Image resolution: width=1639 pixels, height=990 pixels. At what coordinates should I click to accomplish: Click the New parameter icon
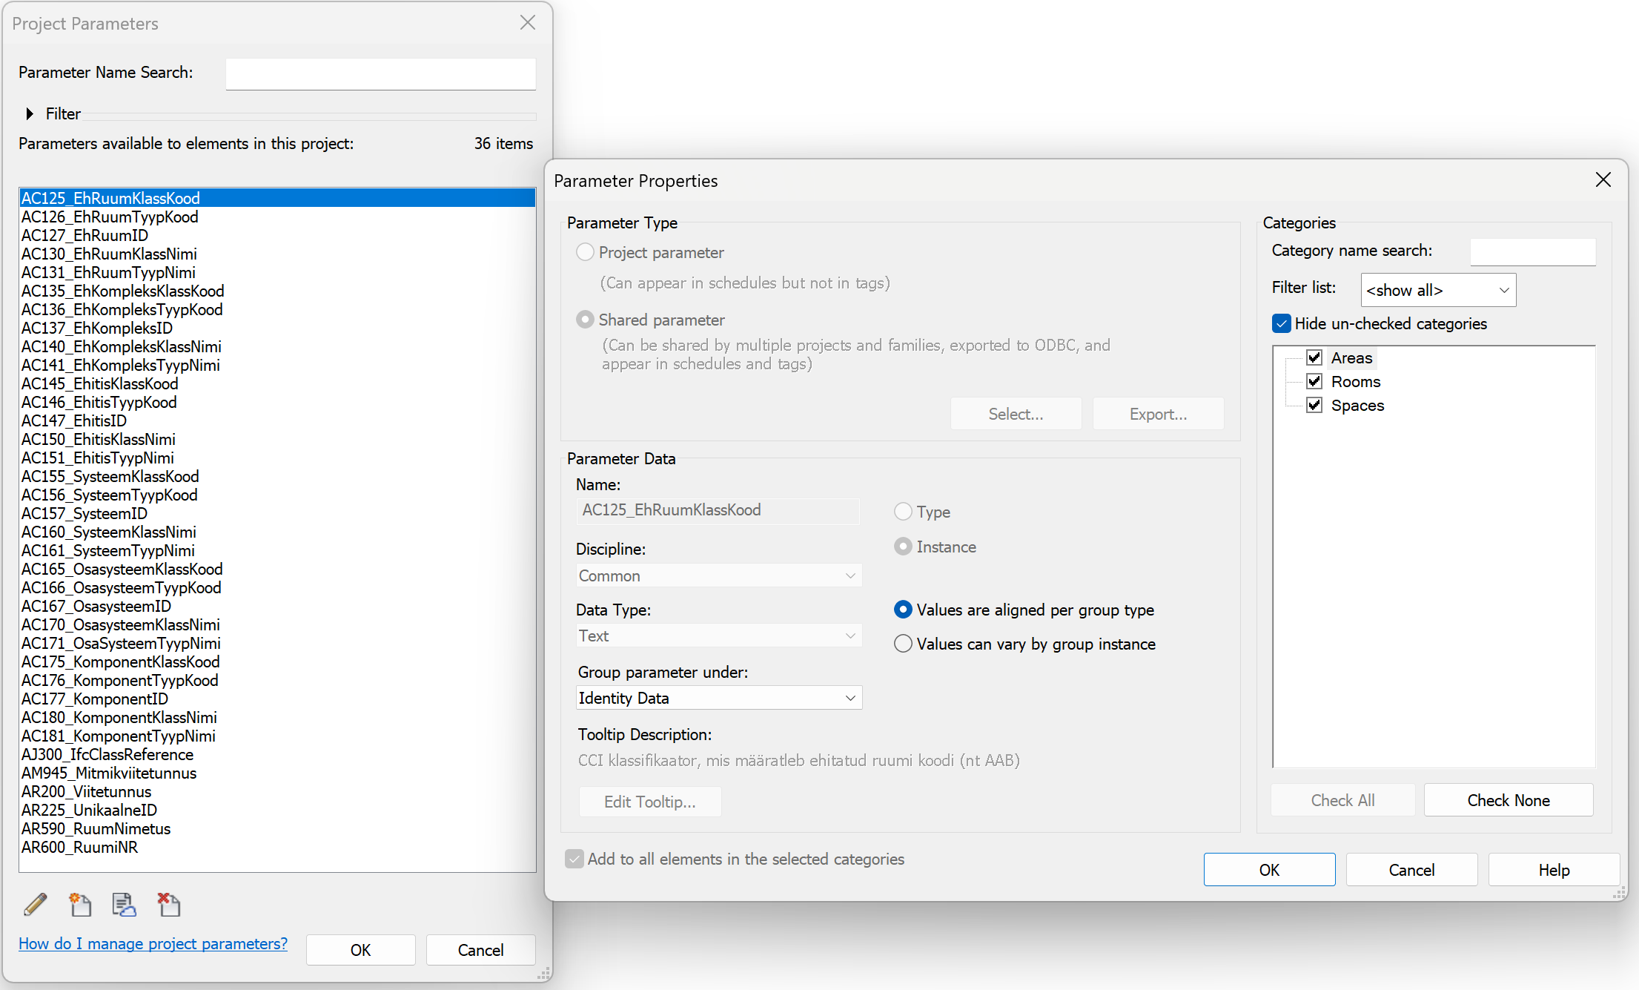80,904
